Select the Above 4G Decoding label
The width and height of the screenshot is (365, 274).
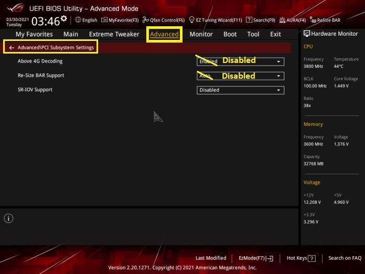click(40, 61)
